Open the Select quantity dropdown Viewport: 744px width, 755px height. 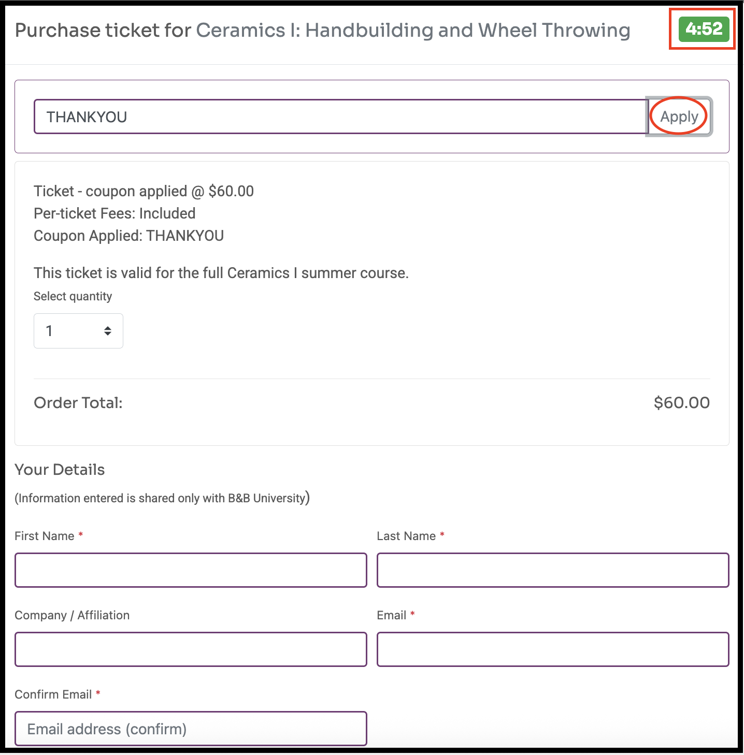coord(78,331)
